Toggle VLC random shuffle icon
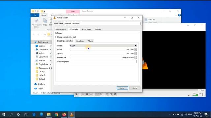The height and width of the screenshot is (118, 211). tap(115, 94)
